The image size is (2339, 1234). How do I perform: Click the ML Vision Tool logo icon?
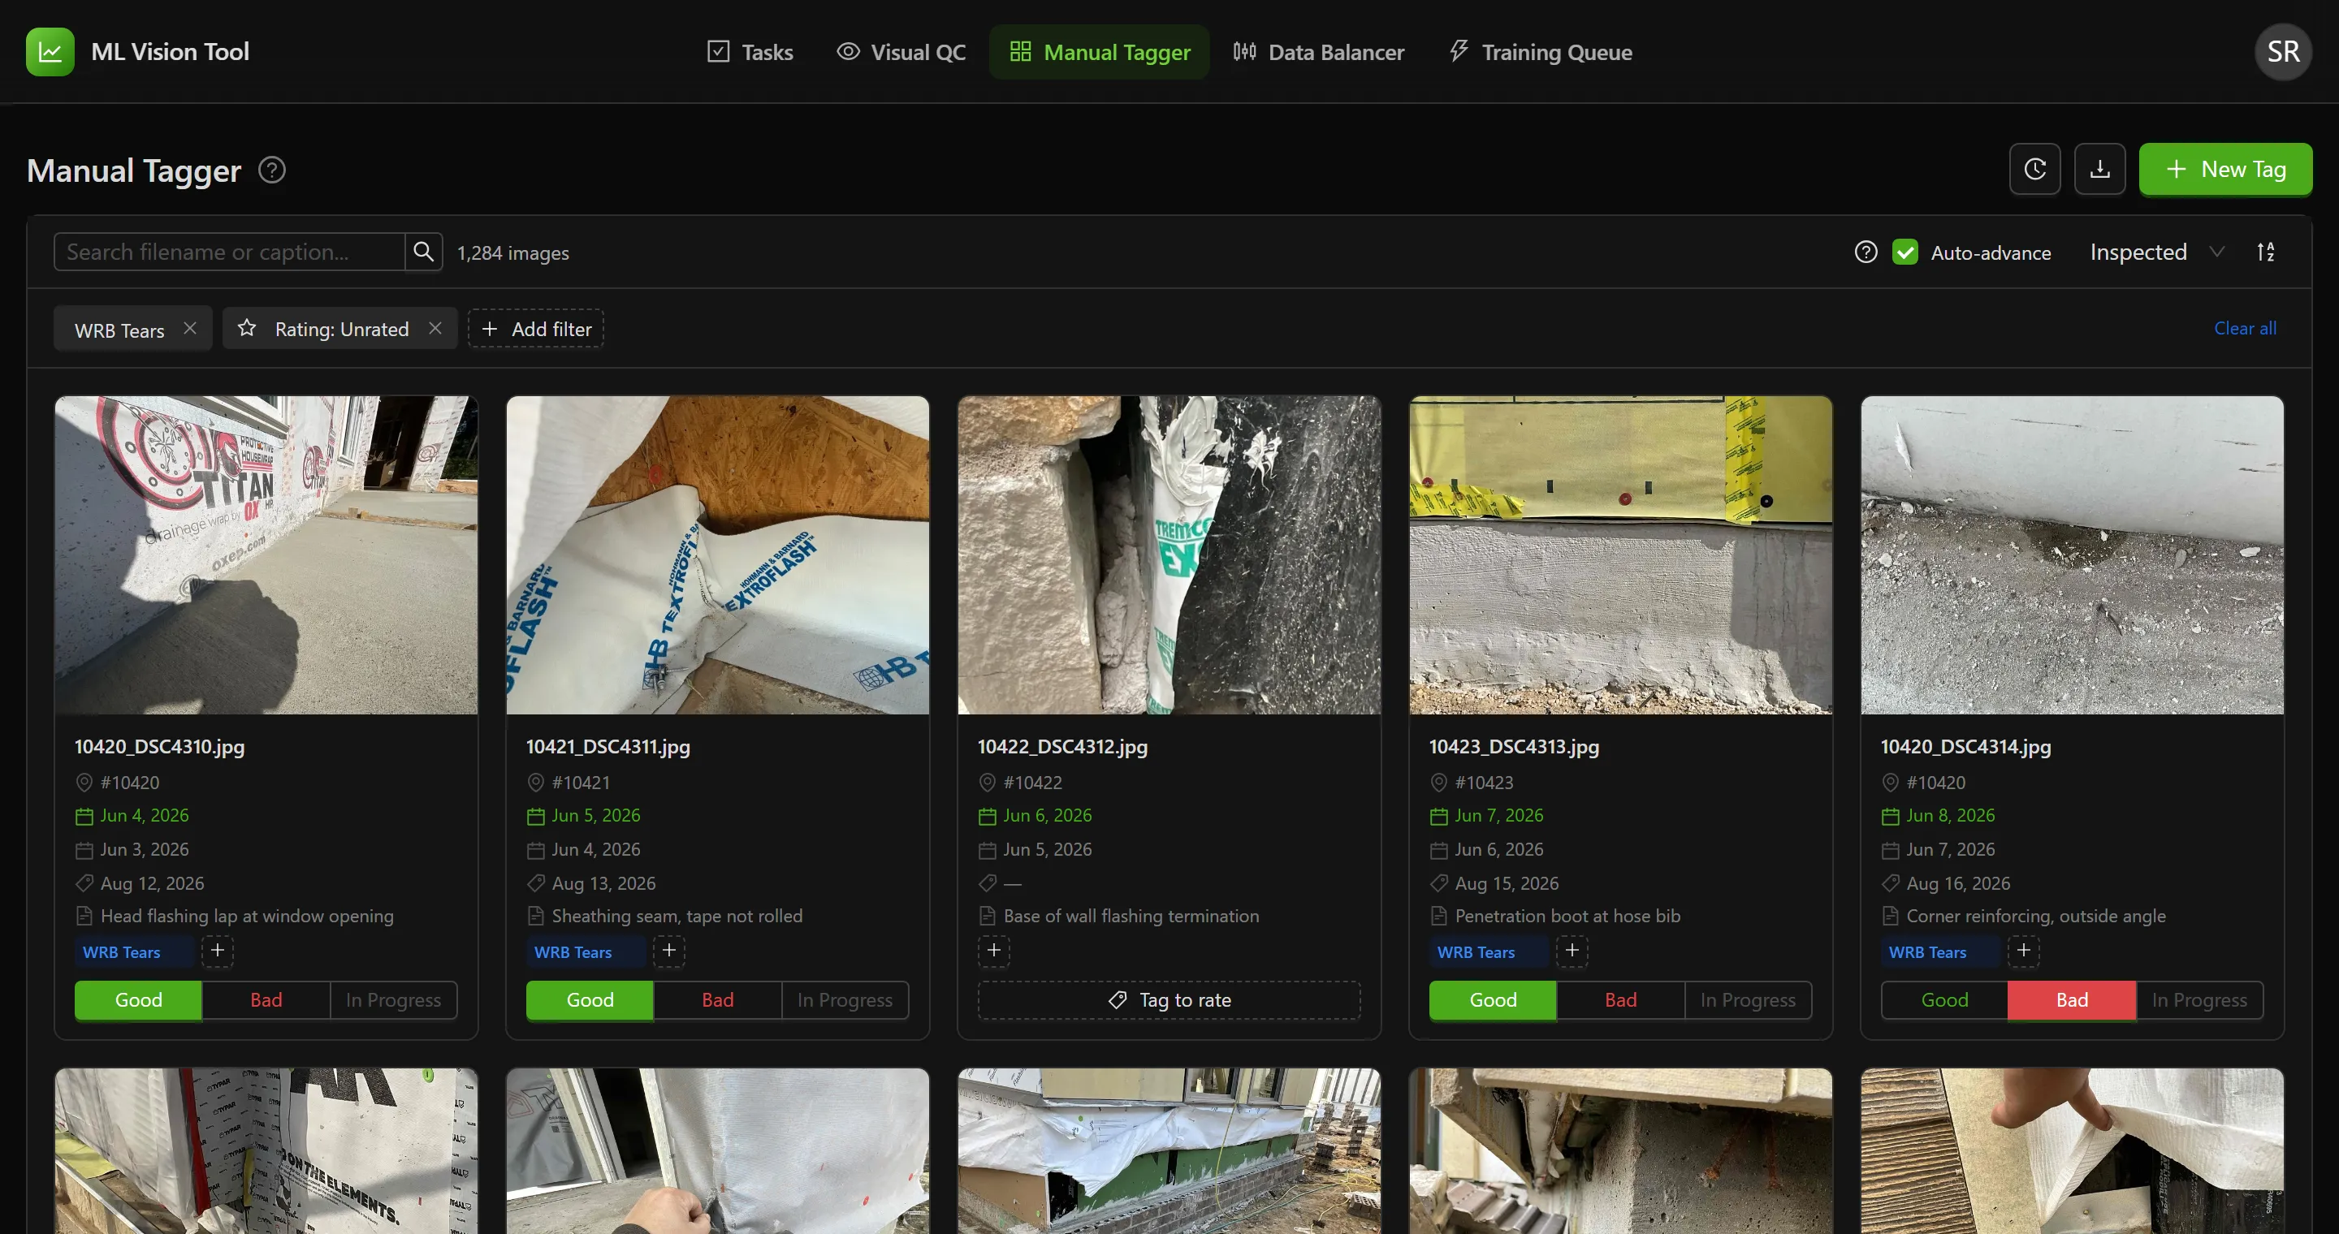coord(50,52)
